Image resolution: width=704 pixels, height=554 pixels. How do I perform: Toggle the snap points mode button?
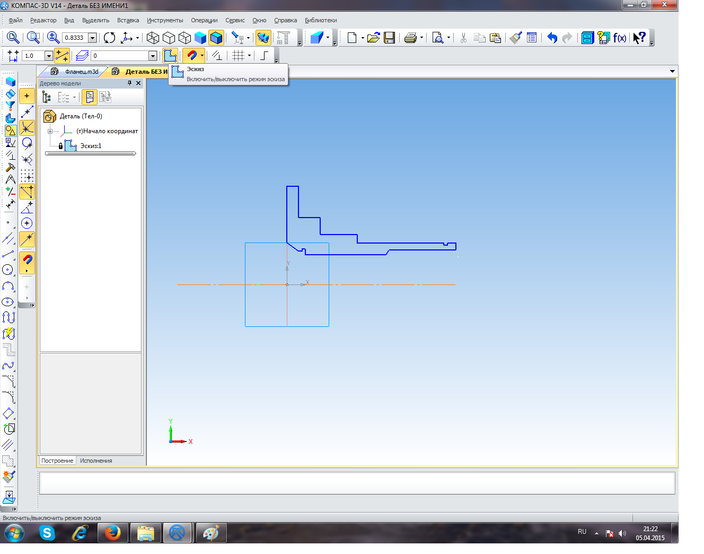[x=62, y=55]
